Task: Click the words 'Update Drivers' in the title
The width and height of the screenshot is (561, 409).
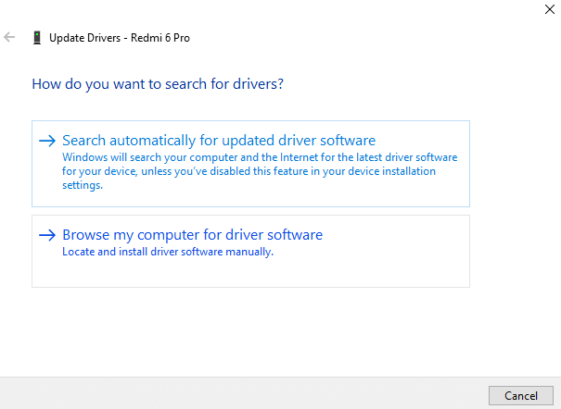Action: pos(86,38)
